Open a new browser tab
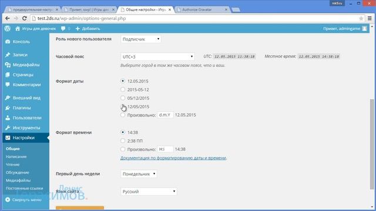This screenshot has height=211, width=376. point(236,10)
